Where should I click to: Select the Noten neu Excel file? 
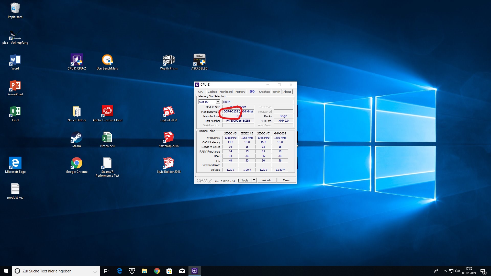[107, 140]
